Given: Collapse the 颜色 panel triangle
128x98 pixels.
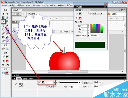Looking at the screenshot, I should tap(77, 7).
